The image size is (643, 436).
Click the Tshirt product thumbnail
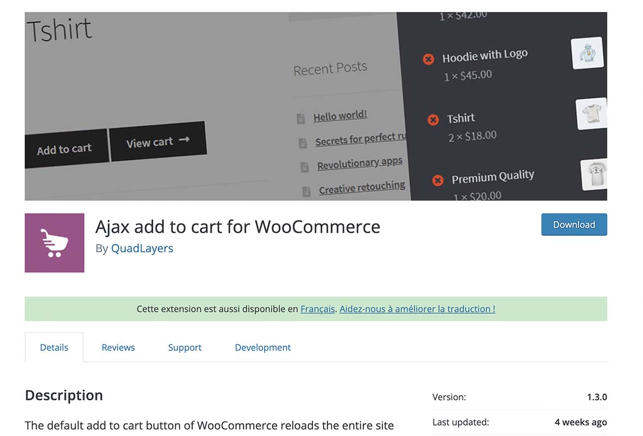[591, 115]
